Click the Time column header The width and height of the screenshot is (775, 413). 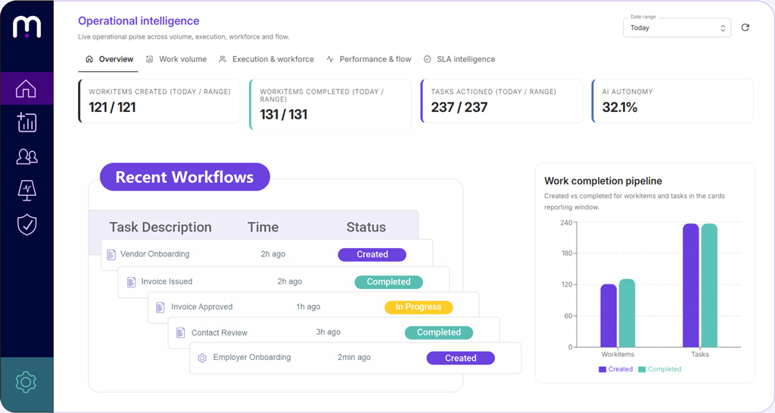tap(263, 227)
